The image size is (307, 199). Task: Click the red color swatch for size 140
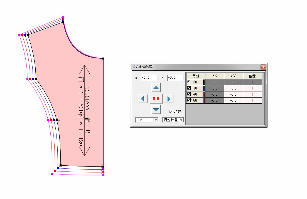click(x=203, y=94)
